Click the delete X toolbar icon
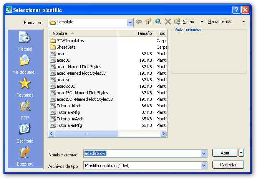The height and width of the screenshot is (179, 257). [167, 22]
